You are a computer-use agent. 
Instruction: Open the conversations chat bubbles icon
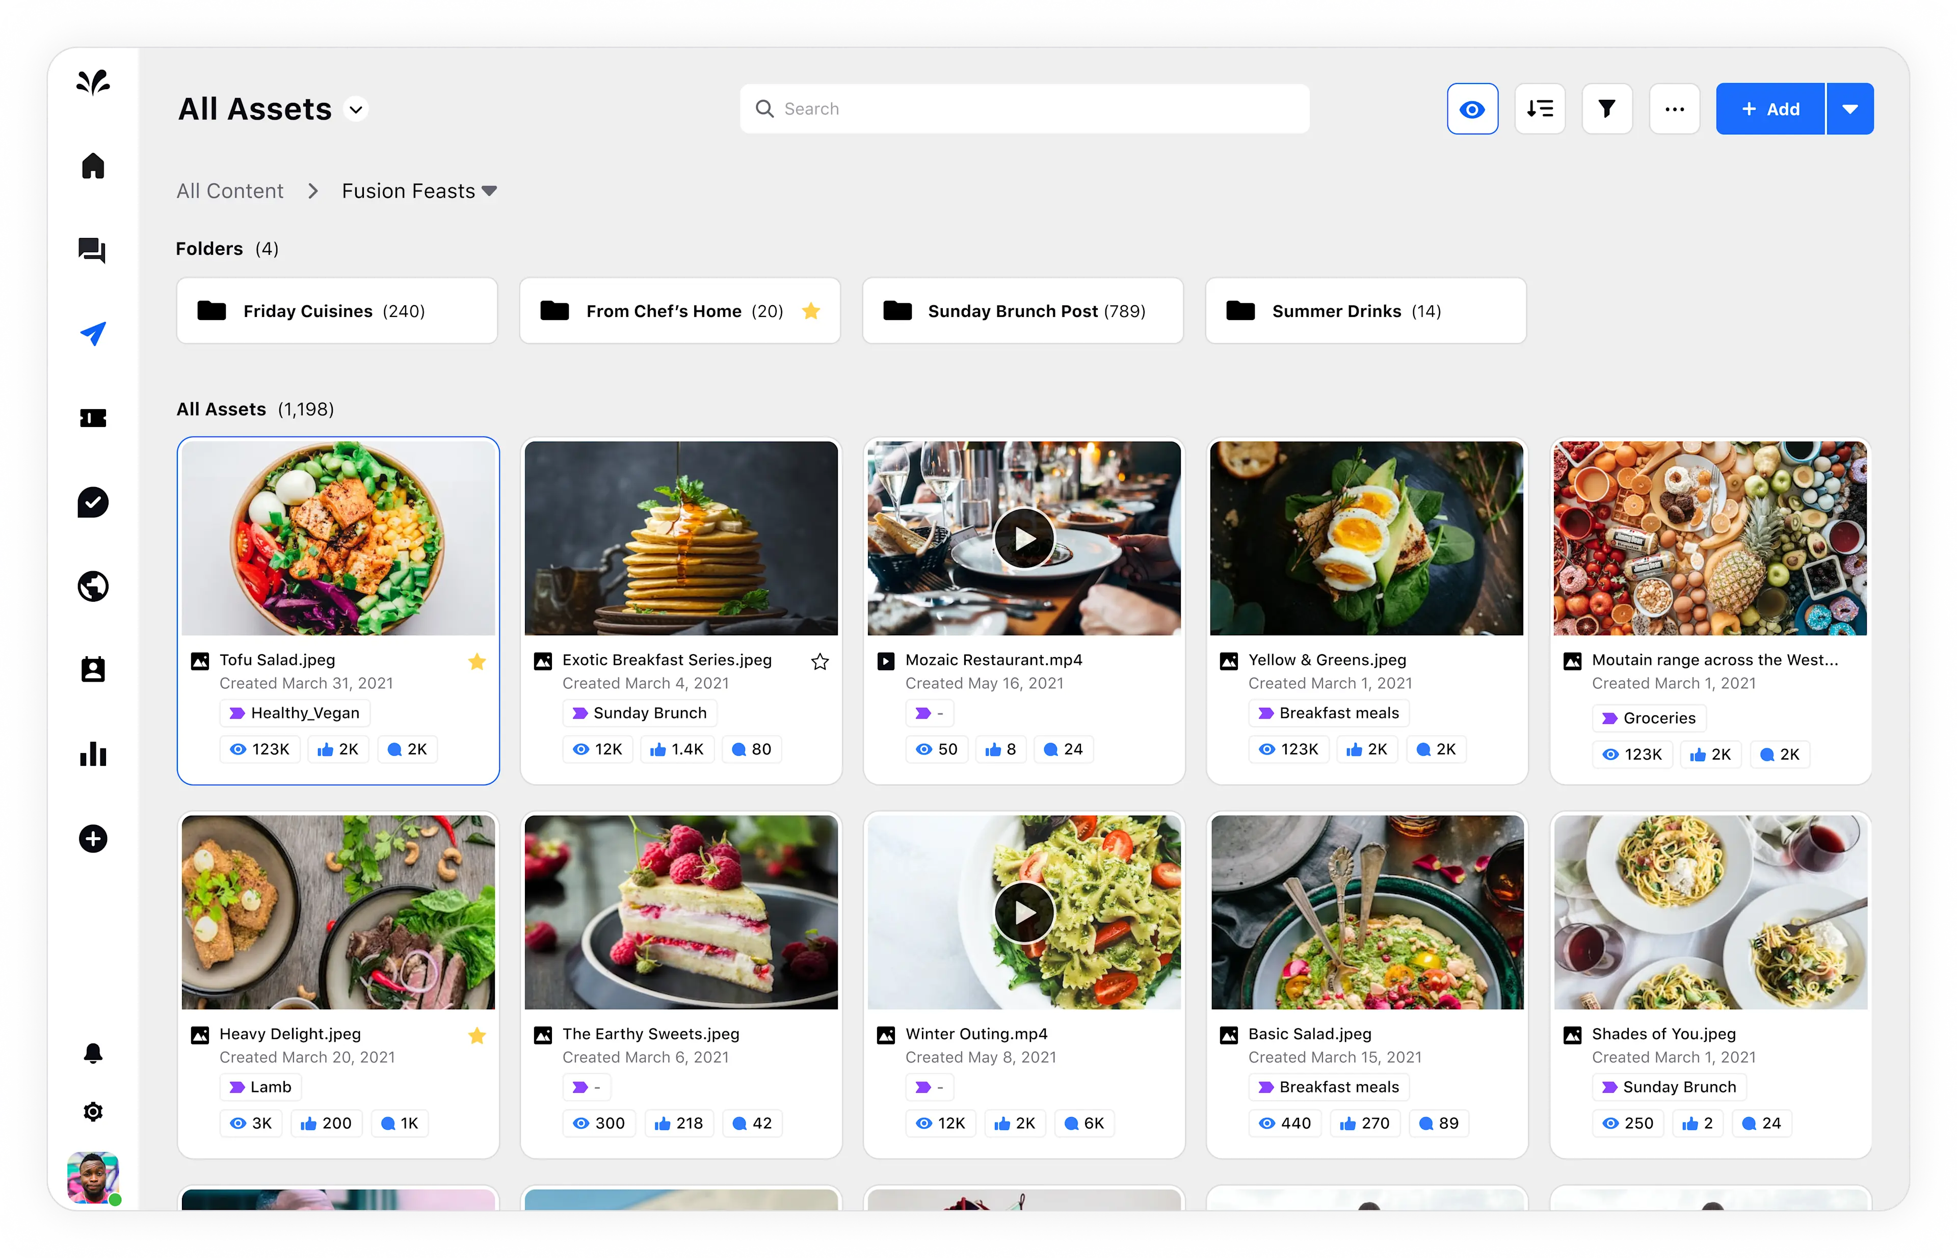pos(92,250)
